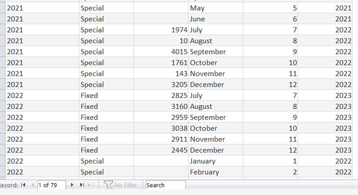Click the empty value cell for 2021 June
The height and width of the screenshot is (195, 358).
tap(161, 19)
